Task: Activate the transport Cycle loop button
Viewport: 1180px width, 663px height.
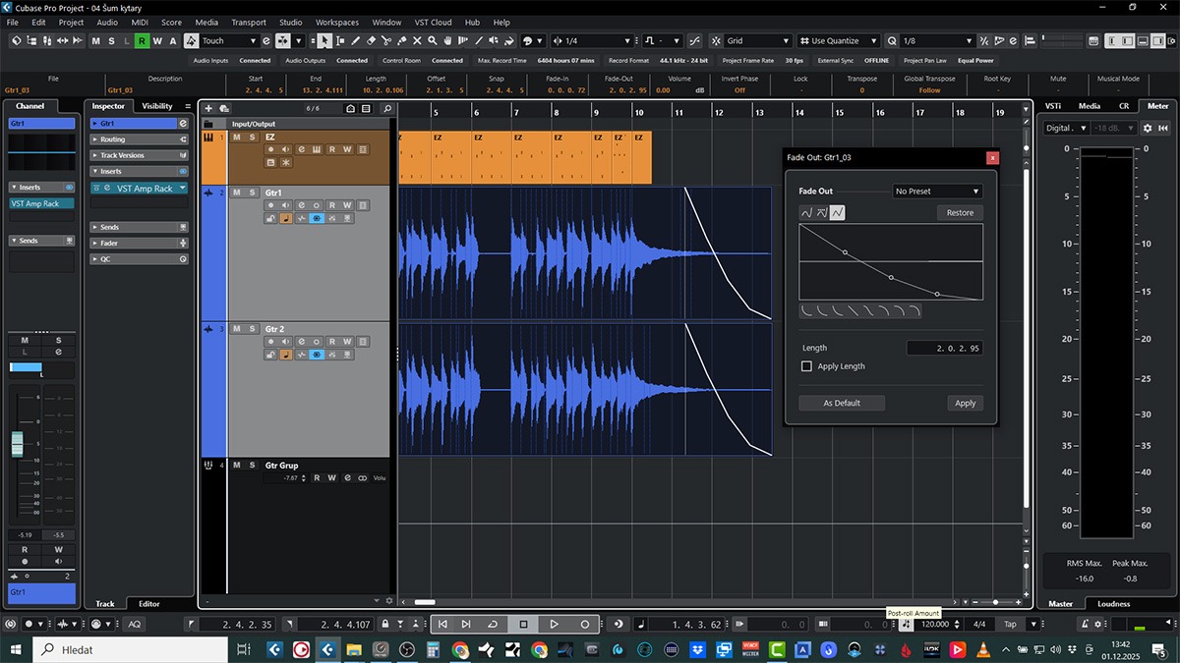Action: [x=494, y=624]
